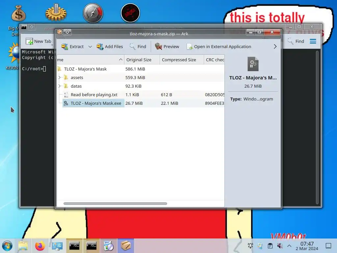Viewport: 337px width, 253px height.
Task: Click the network tray icon
Action: click(x=260, y=246)
